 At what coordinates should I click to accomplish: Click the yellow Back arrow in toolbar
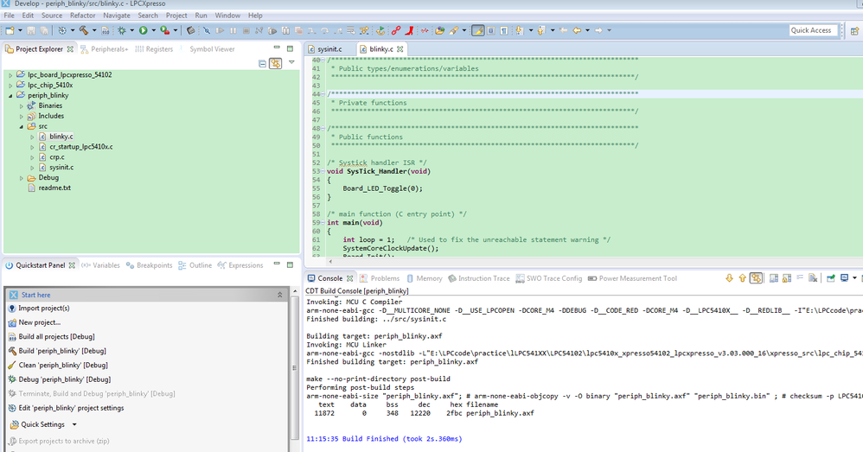click(577, 30)
